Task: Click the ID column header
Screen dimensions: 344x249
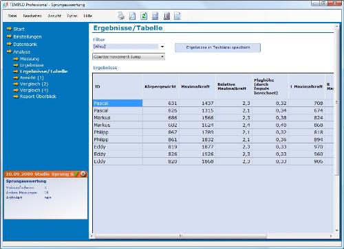Action: 118,86
